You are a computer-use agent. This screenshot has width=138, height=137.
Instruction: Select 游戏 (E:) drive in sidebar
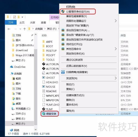20,119
